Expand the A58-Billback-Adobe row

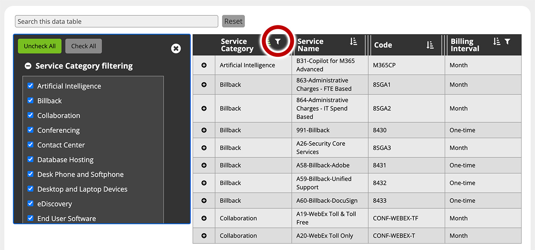[204, 165]
